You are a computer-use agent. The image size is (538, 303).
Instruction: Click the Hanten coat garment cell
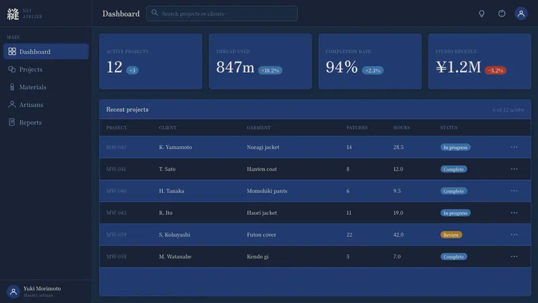tap(262, 169)
